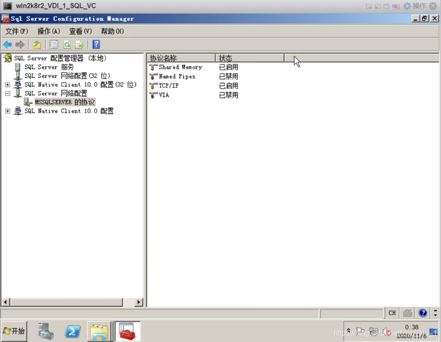Open Windows Explorer folder taskbar icon
This screenshot has width=441, height=342.
tap(99, 331)
